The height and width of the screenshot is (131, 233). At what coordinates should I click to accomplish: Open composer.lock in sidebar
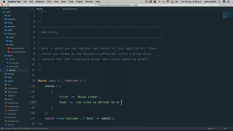(x=12, y=107)
